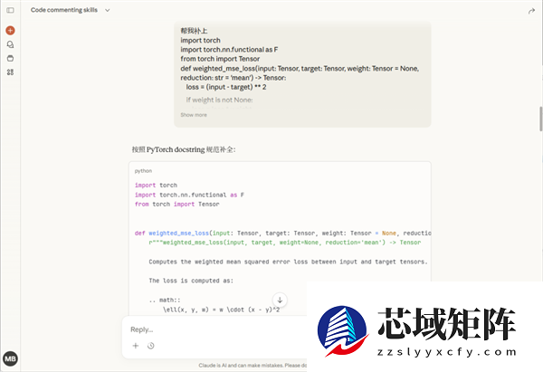
Task: Start a new chat with plus icon
Action: [10, 31]
